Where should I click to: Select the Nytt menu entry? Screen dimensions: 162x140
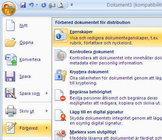pos(24,25)
